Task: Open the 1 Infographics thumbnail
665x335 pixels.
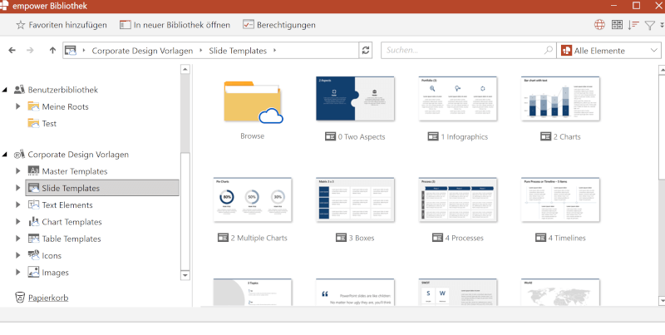Action: pos(458,98)
